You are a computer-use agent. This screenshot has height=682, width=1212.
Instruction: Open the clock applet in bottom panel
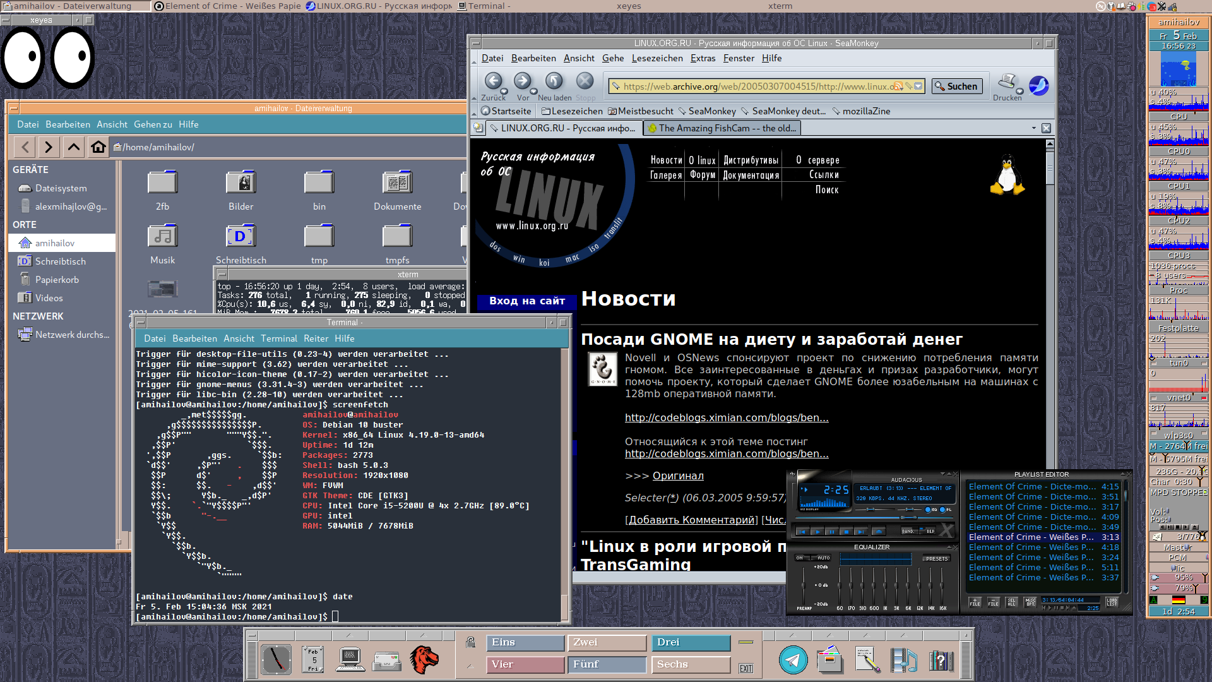pyautogui.click(x=276, y=660)
